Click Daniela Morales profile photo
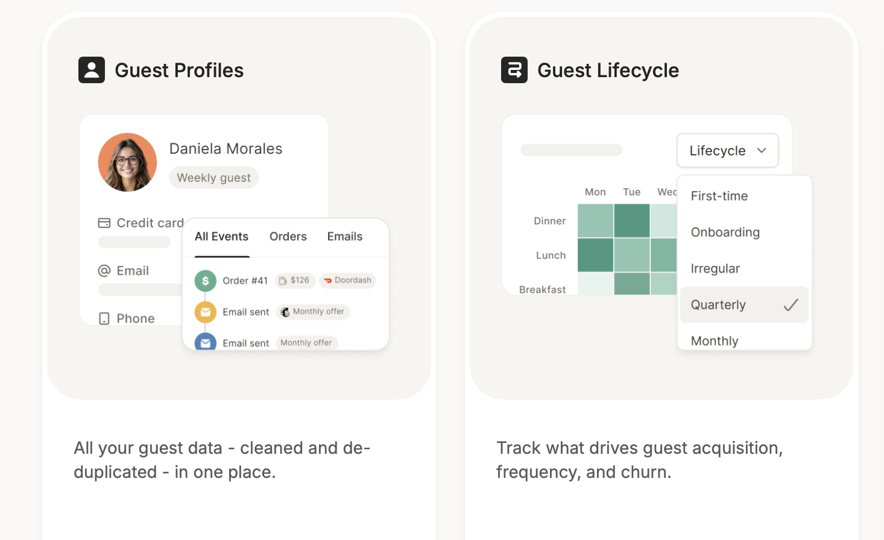This screenshot has width=884, height=540. pos(127,162)
